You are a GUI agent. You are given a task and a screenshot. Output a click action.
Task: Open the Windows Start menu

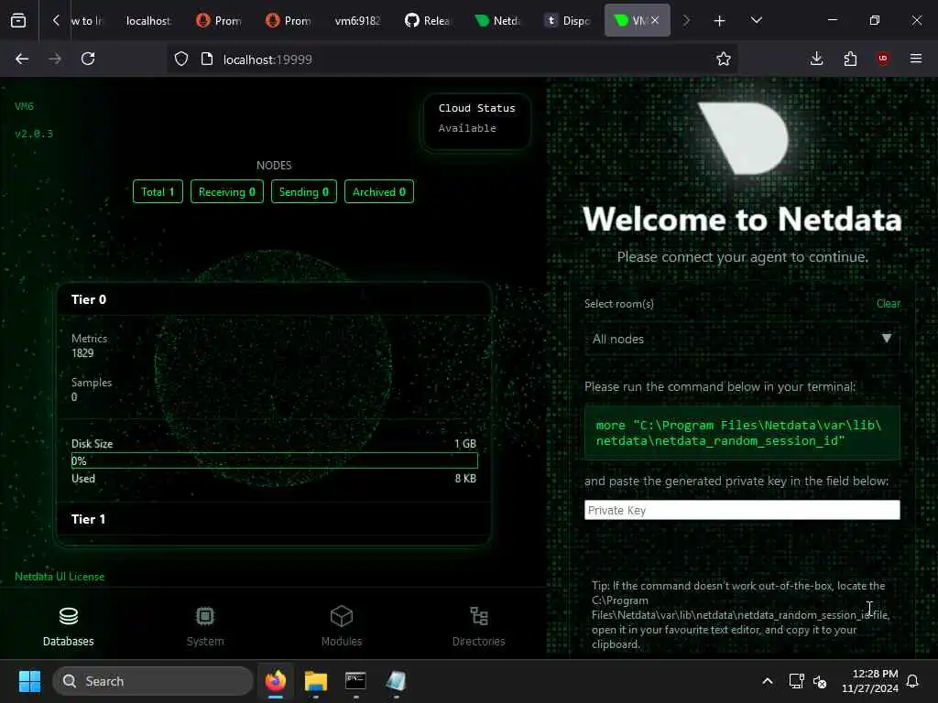[x=29, y=681]
